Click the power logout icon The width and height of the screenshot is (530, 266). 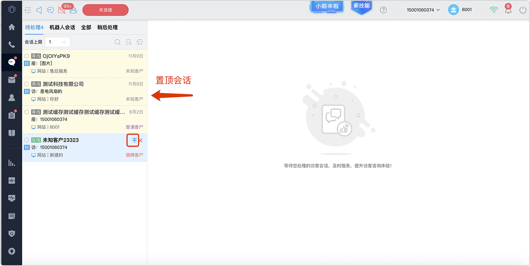pos(523,10)
